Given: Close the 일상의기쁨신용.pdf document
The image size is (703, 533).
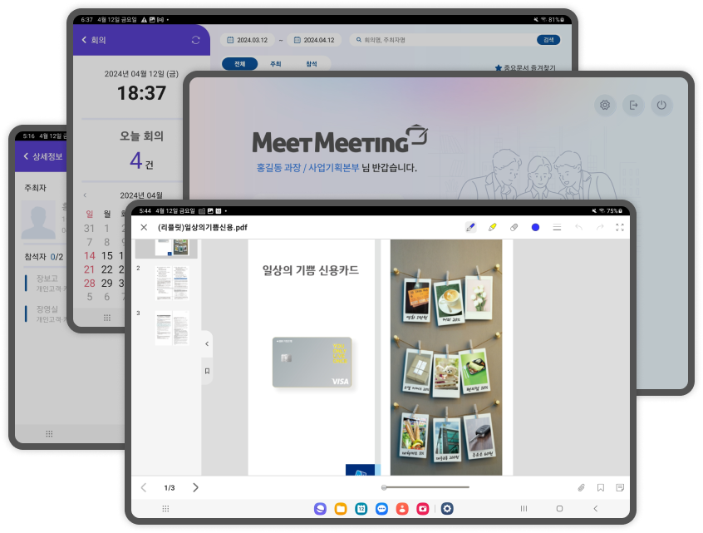Looking at the screenshot, I should (x=144, y=228).
